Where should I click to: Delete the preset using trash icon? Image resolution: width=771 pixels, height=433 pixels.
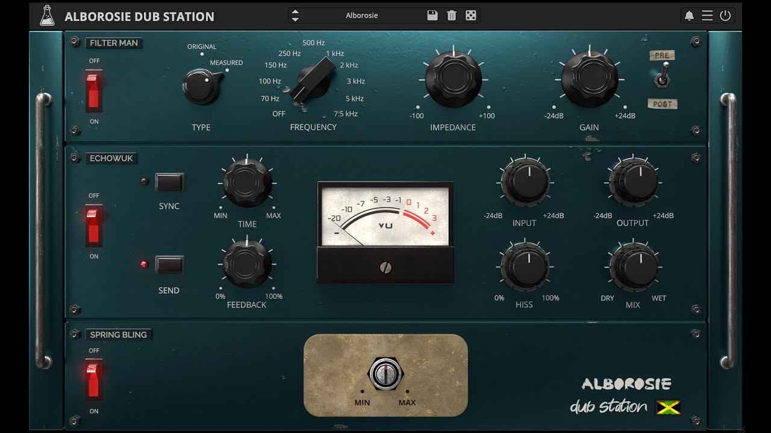pyautogui.click(x=452, y=16)
